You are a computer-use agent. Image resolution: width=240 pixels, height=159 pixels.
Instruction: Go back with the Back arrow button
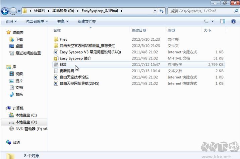(x=5, y=11)
